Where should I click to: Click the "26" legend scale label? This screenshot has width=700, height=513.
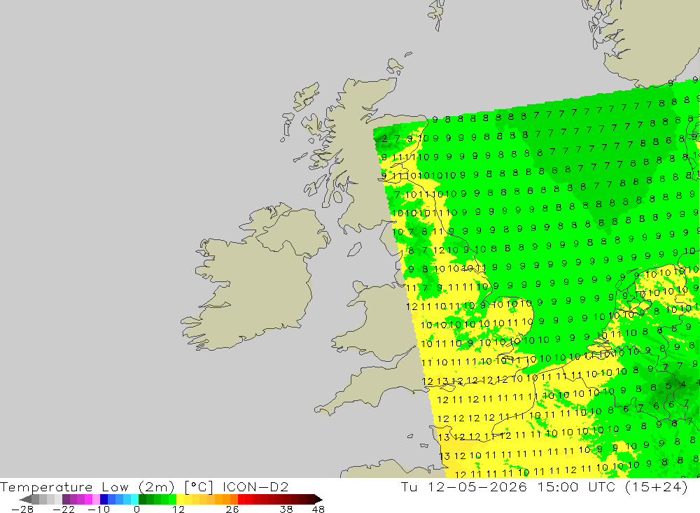[x=232, y=510]
